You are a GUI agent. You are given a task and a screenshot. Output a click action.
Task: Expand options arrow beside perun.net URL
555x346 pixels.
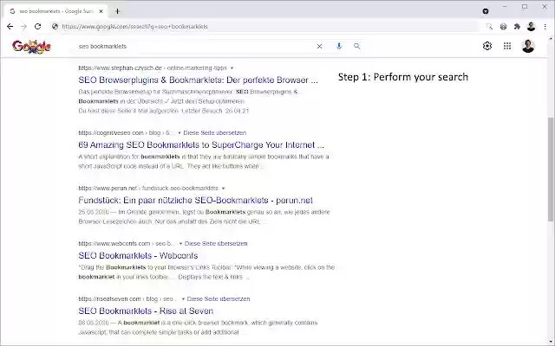point(223,189)
